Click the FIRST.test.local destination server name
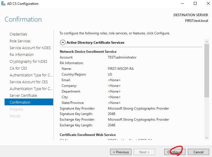The height and width of the screenshot is (157, 212). (x=196, y=21)
